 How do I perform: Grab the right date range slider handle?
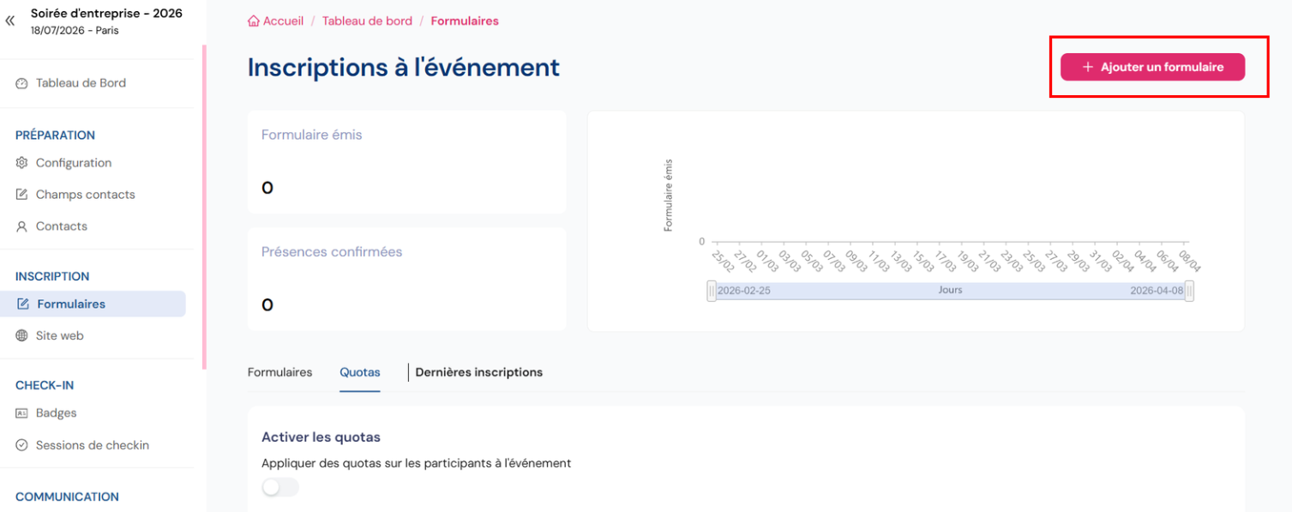(x=1189, y=291)
